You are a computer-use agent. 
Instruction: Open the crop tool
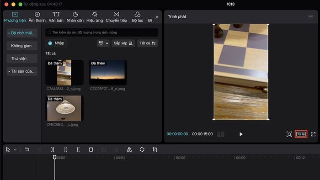click(x=155, y=150)
